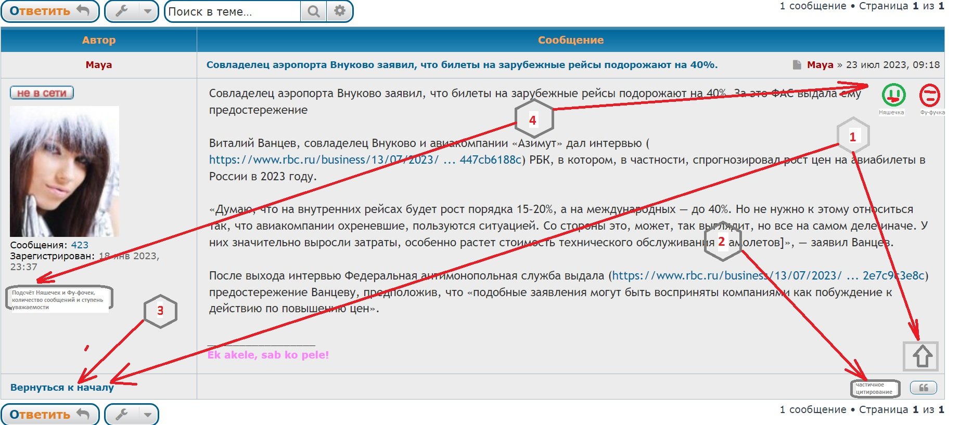
Task: Click the bottom 1 сообщение page counter
Action: coord(813,409)
